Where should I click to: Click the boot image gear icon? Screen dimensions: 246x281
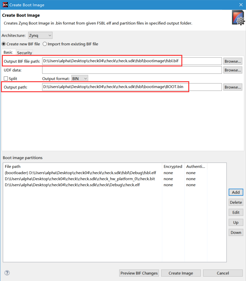pos(238,18)
